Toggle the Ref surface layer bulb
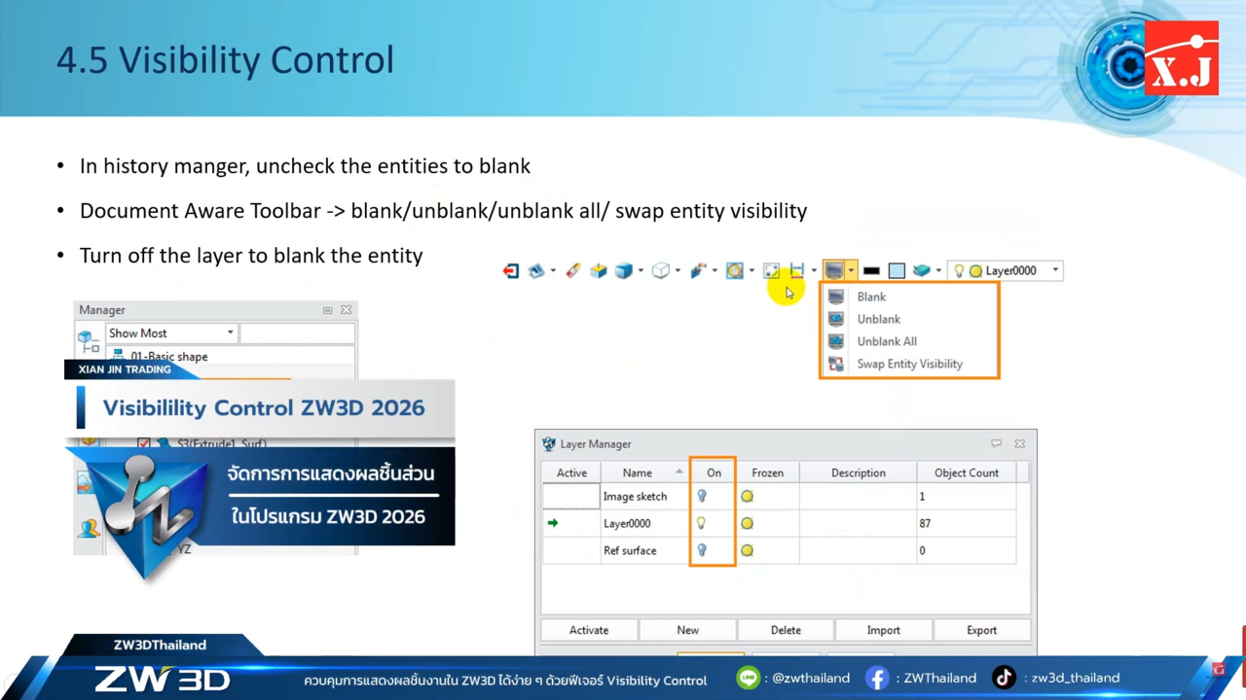The width and height of the screenshot is (1246, 700). click(x=702, y=550)
